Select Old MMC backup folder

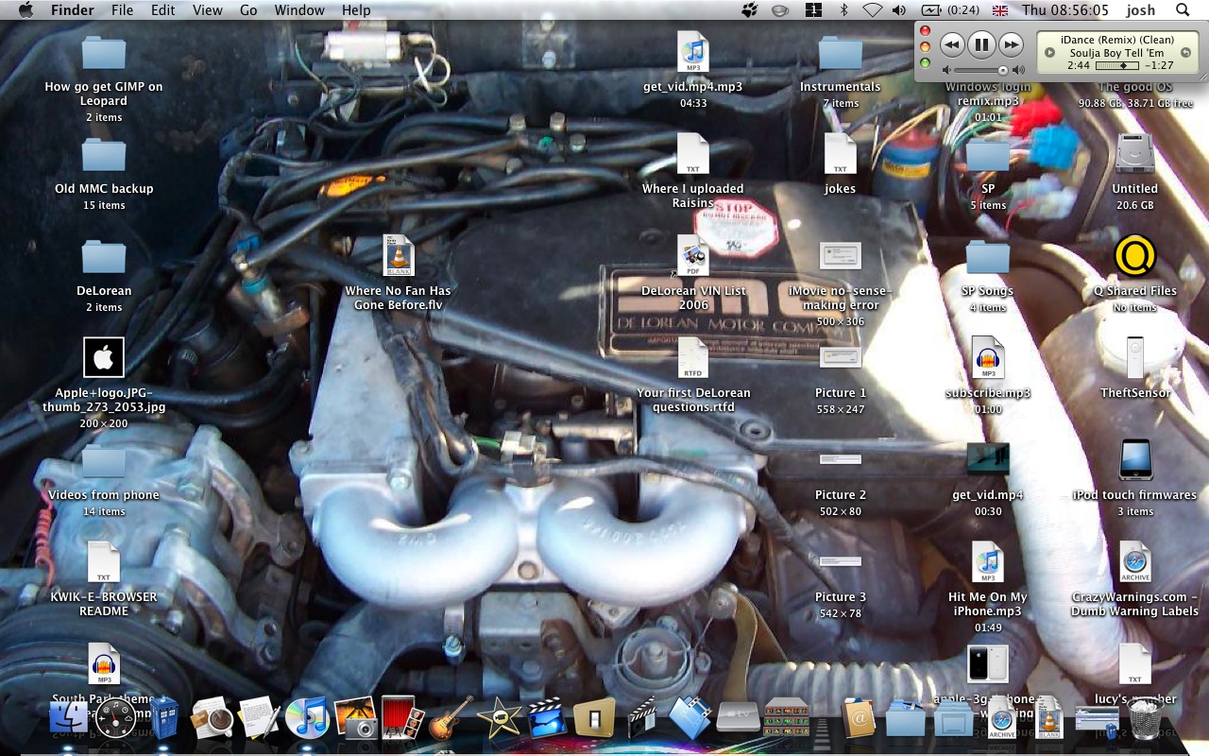pyautogui.click(x=104, y=154)
